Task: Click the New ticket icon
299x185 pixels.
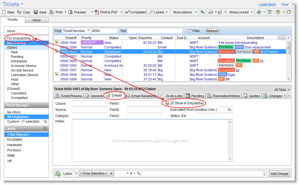Action: point(4,12)
